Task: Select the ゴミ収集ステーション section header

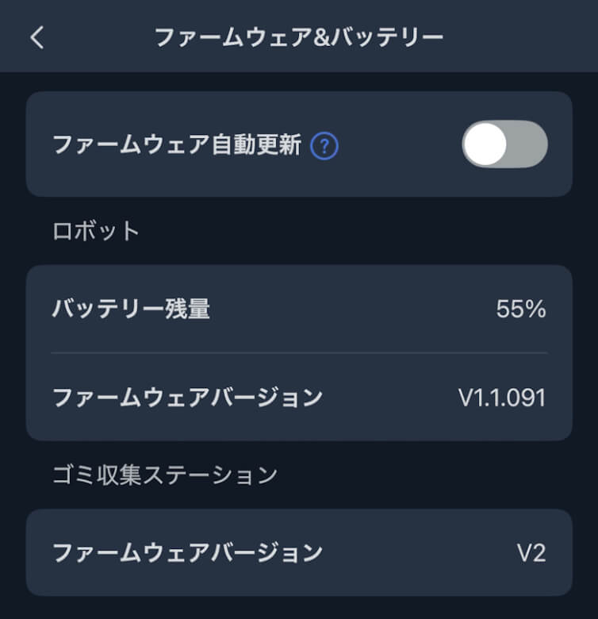Action: (x=165, y=475)
